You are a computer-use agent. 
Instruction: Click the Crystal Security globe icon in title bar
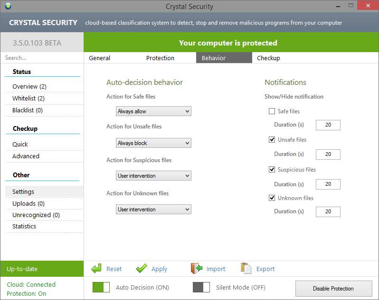point(8,6)
